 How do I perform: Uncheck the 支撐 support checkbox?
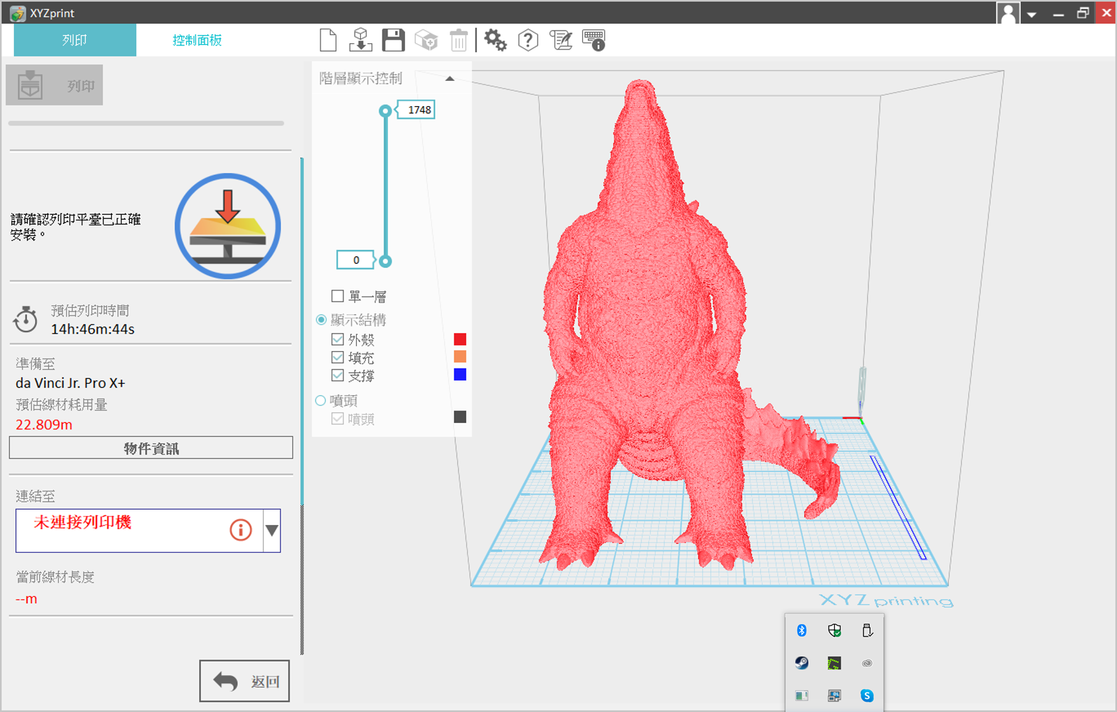[x=338, y=376]
